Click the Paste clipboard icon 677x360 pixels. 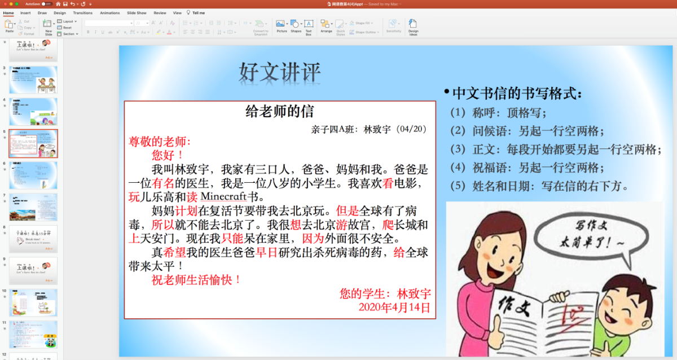(9, 24)
